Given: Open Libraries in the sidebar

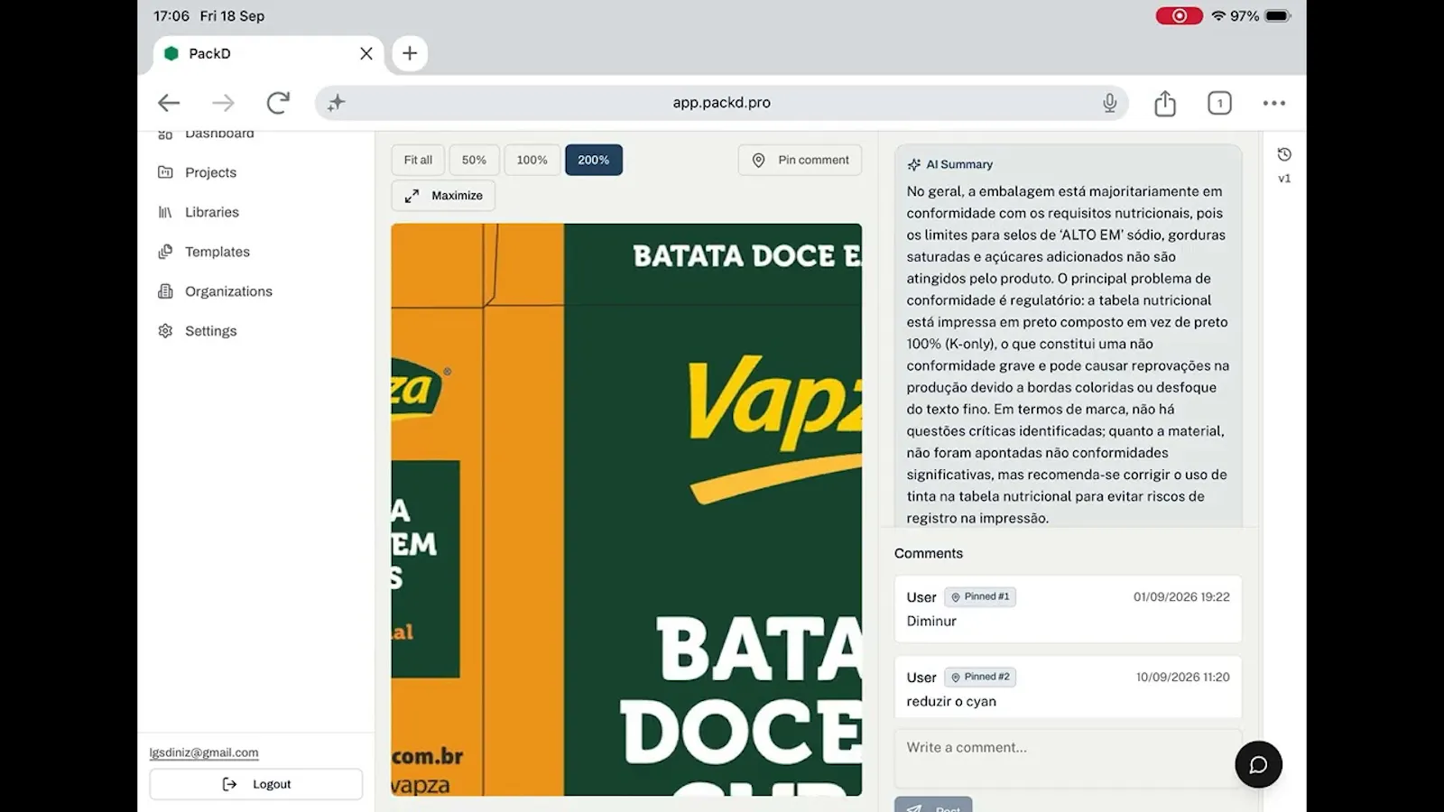Looking at the screenshot, I should (x=212, y=212).
